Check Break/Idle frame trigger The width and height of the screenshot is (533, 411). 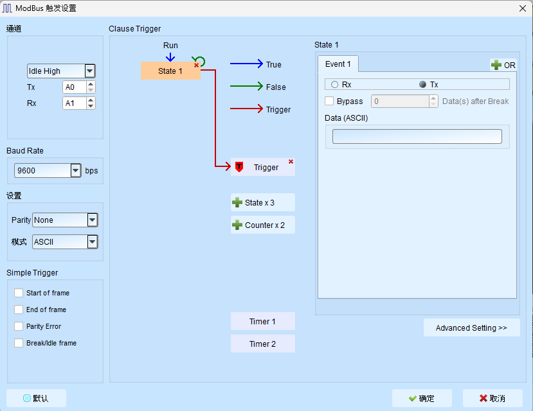click(19, 343)
